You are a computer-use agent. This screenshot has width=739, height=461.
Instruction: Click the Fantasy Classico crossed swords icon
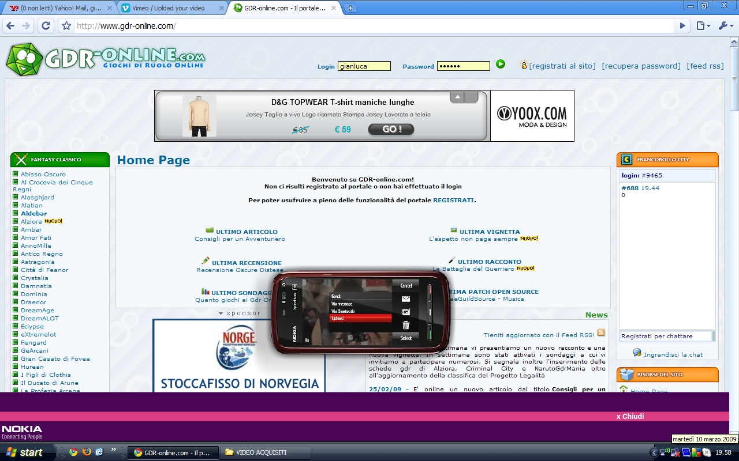[x=21, y=160]
